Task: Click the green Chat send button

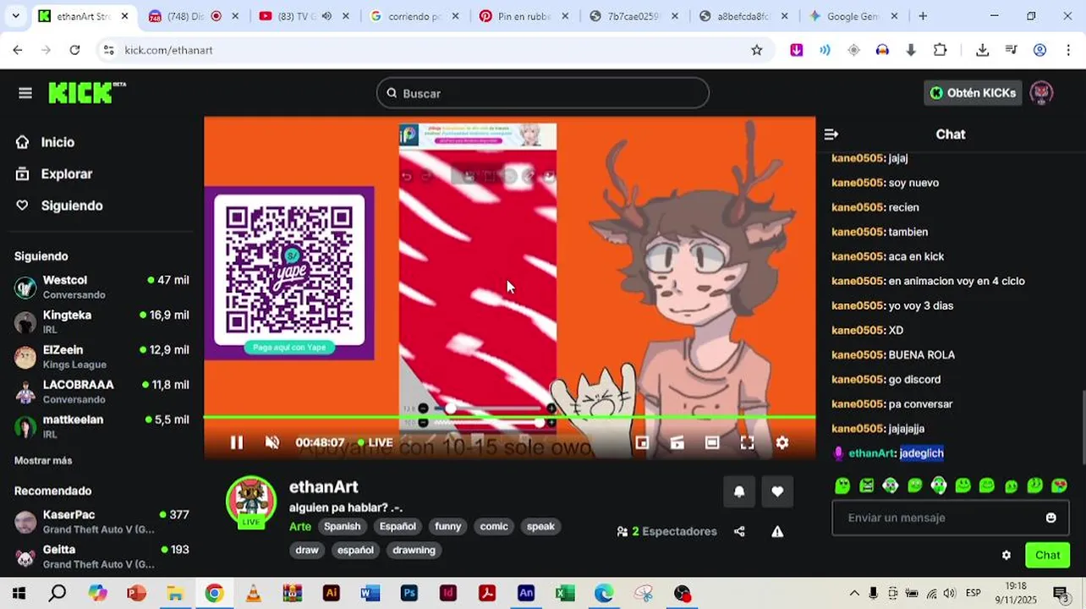Action: click(x=1047, y=555)
